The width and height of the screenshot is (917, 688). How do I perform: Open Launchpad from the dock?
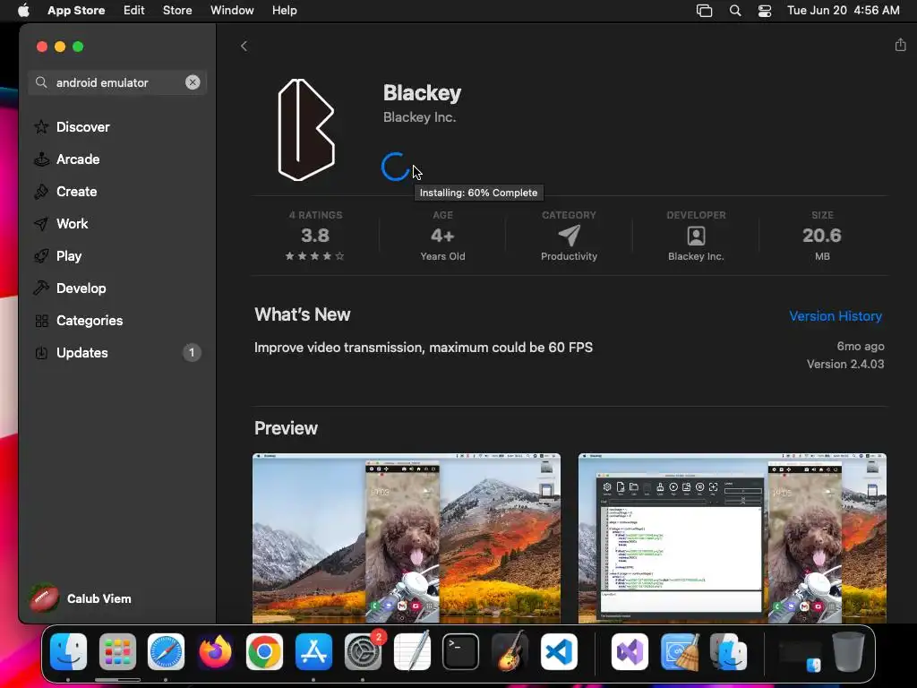(117, 652)
